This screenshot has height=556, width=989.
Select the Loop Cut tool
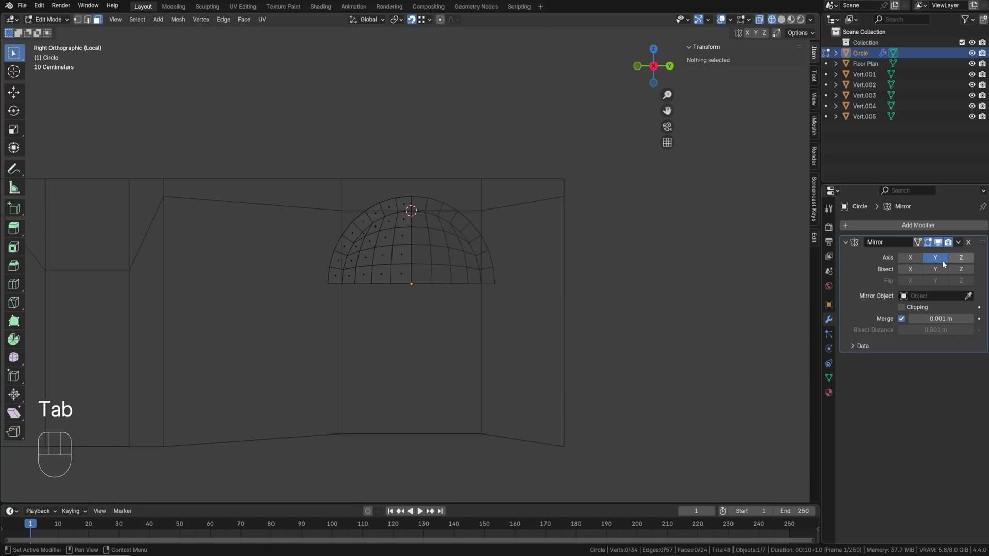click(14, 284)
